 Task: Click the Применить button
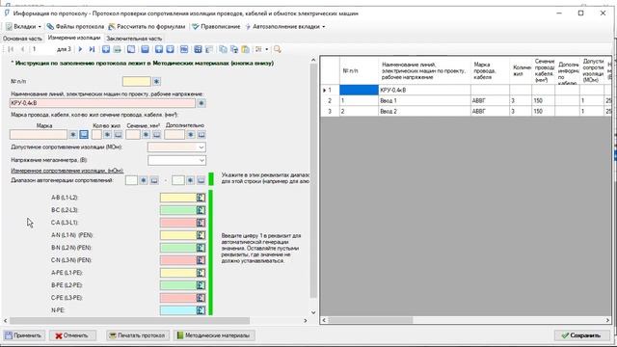[x=23, y=335]
